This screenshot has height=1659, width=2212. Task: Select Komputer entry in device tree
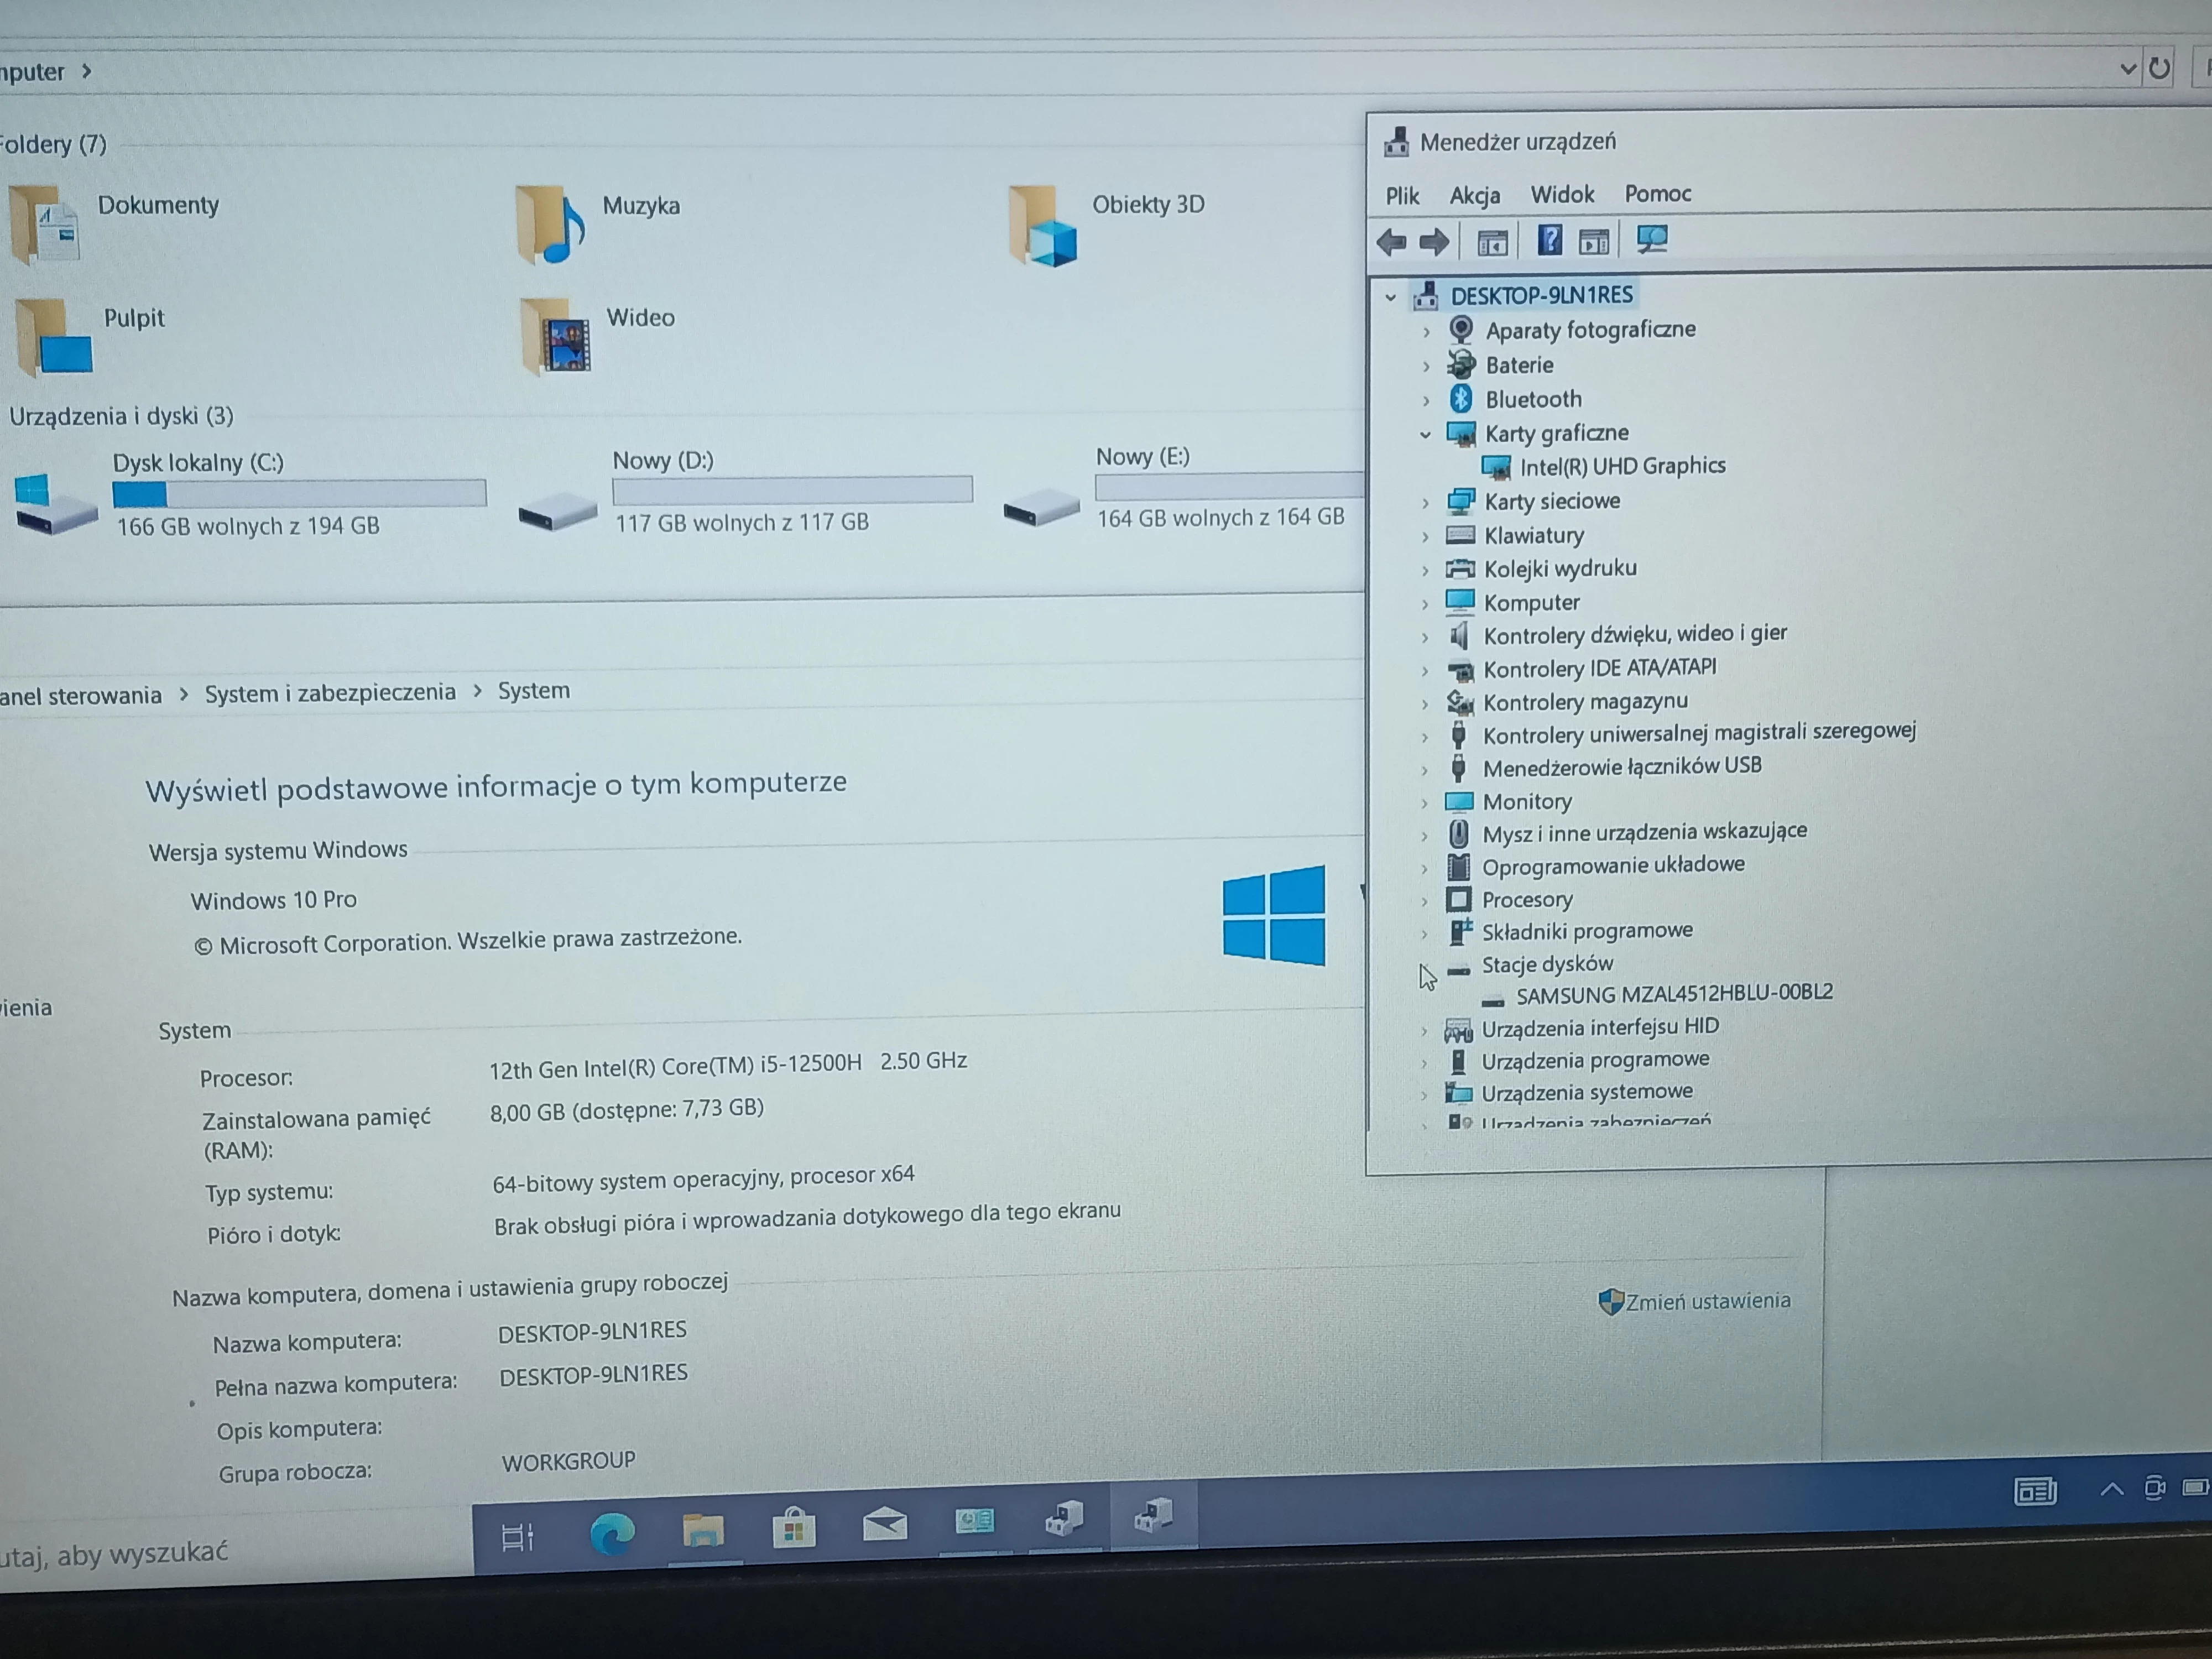(x=1531, y=603)
